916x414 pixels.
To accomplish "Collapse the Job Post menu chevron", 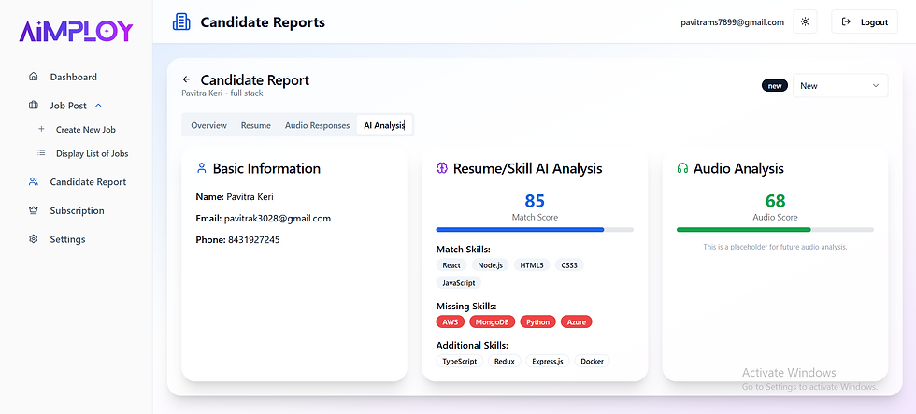I will point(98,105).
